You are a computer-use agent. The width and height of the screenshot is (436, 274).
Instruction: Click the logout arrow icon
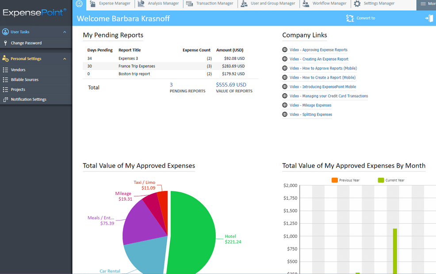429,19
